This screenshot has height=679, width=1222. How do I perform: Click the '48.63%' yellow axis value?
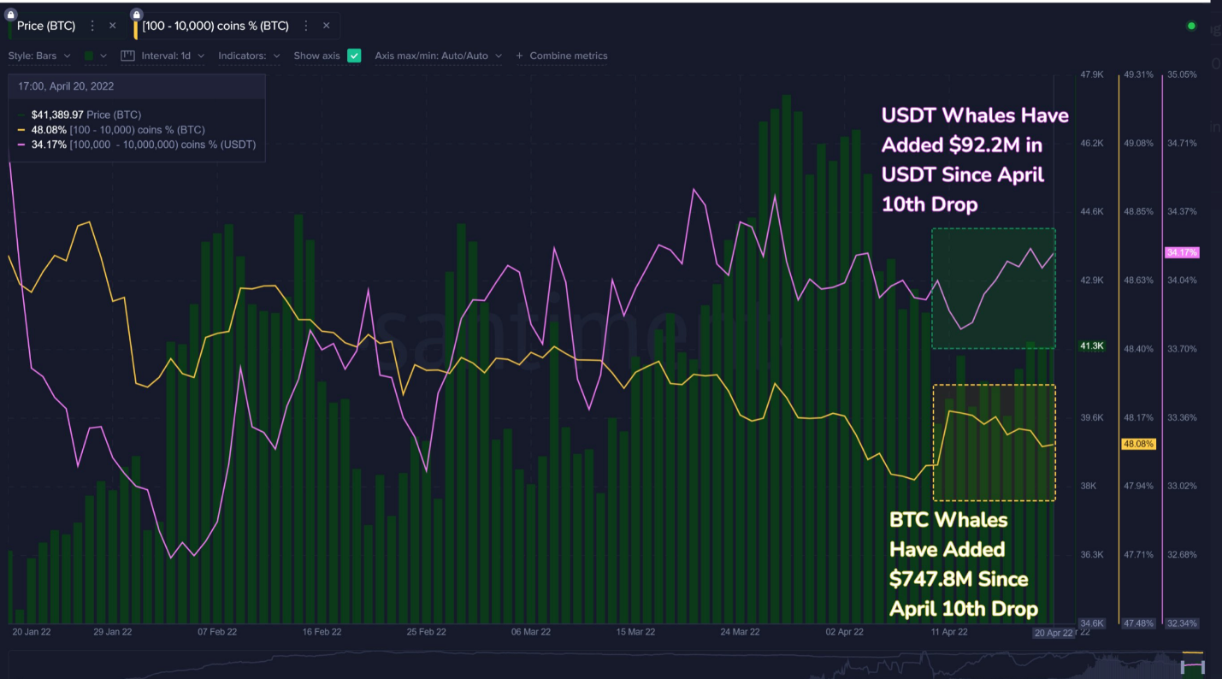pos(1138,280)
